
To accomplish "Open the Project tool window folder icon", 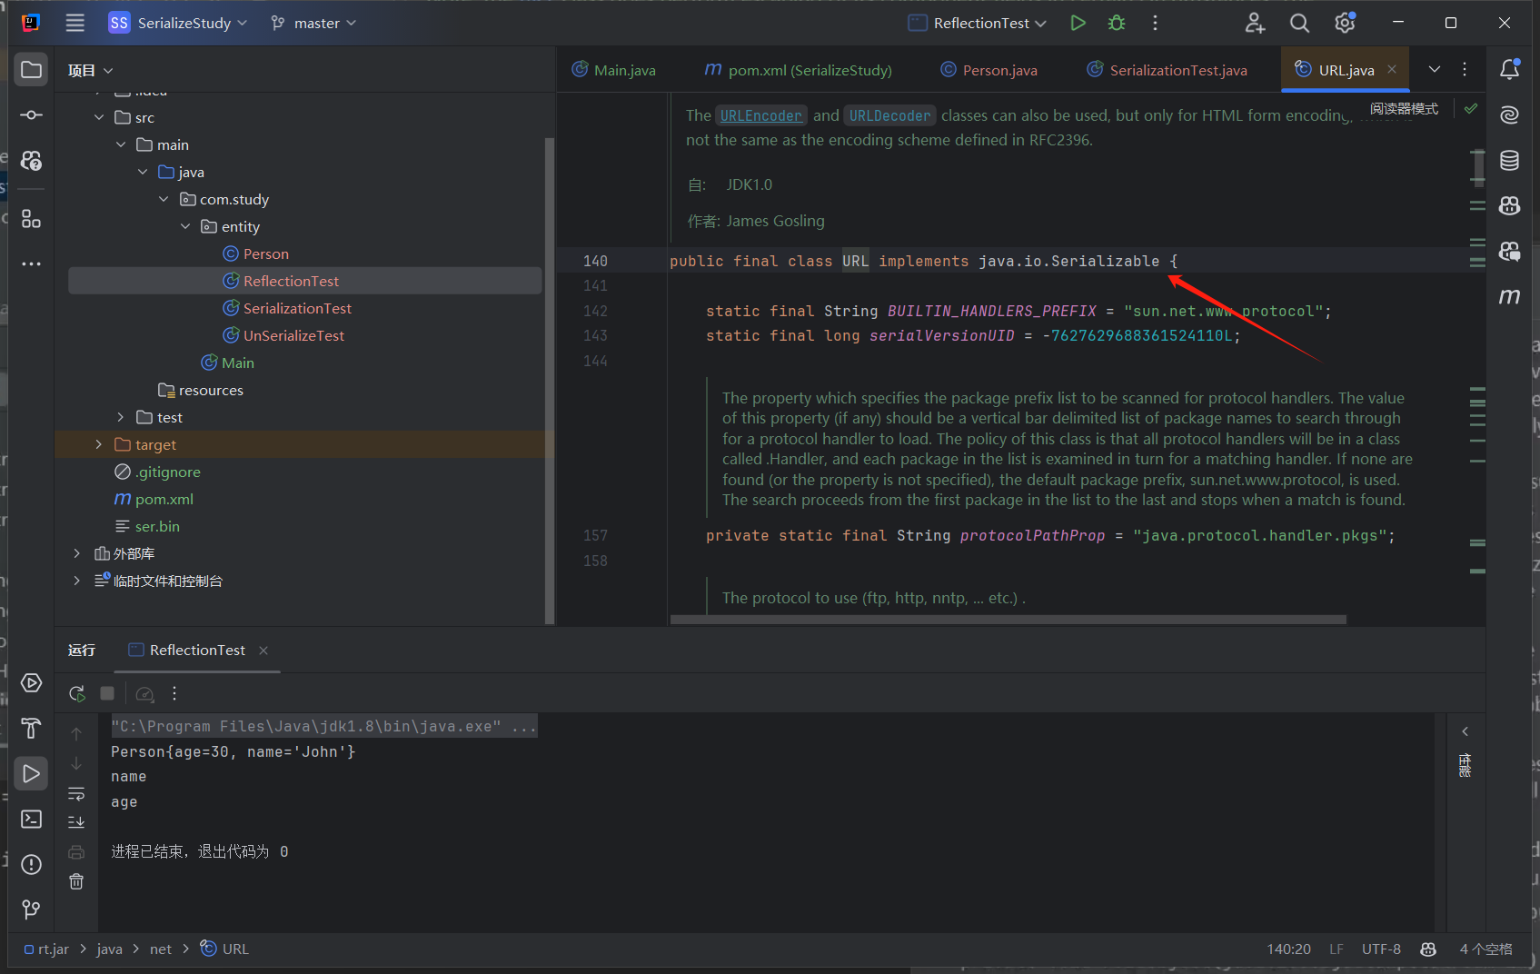I will coord(31,70).
